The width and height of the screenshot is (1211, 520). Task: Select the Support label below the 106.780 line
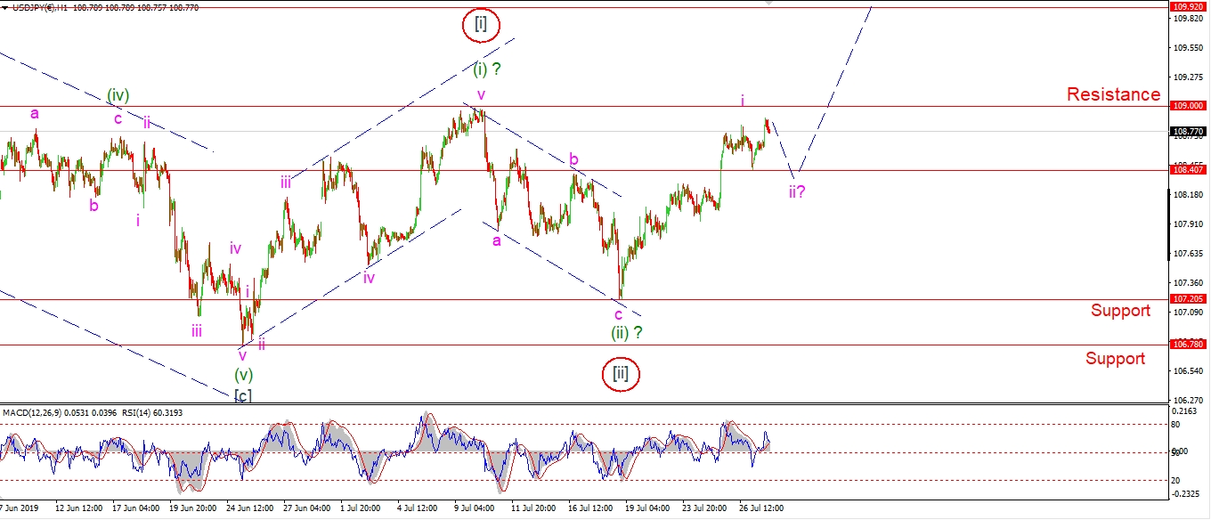pyautogui.click(x=1115, y=359)
